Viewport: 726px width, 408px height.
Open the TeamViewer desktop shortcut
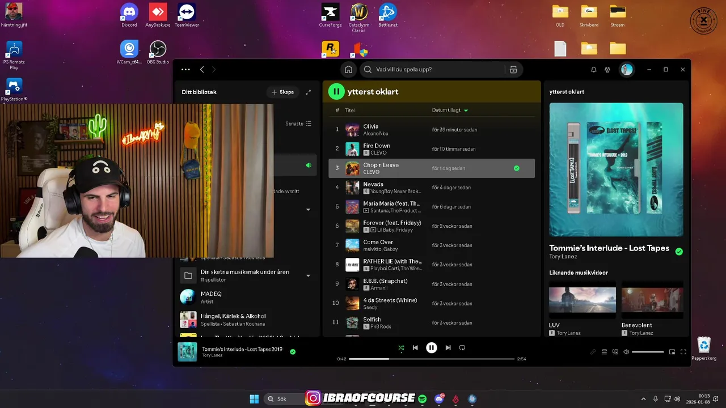click(x=187, y=15)
